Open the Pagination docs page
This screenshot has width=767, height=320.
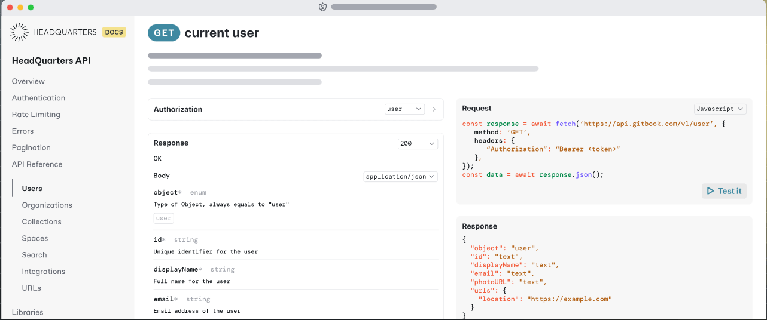[x=31, y=147]
